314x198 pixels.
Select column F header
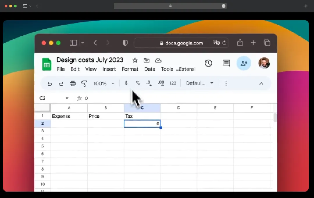pos(252,108)
